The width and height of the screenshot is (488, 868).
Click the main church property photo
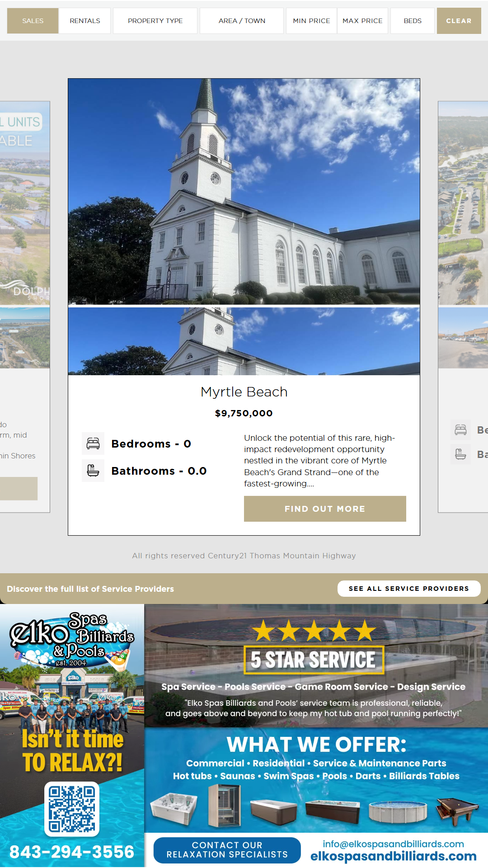coord(244,192)
